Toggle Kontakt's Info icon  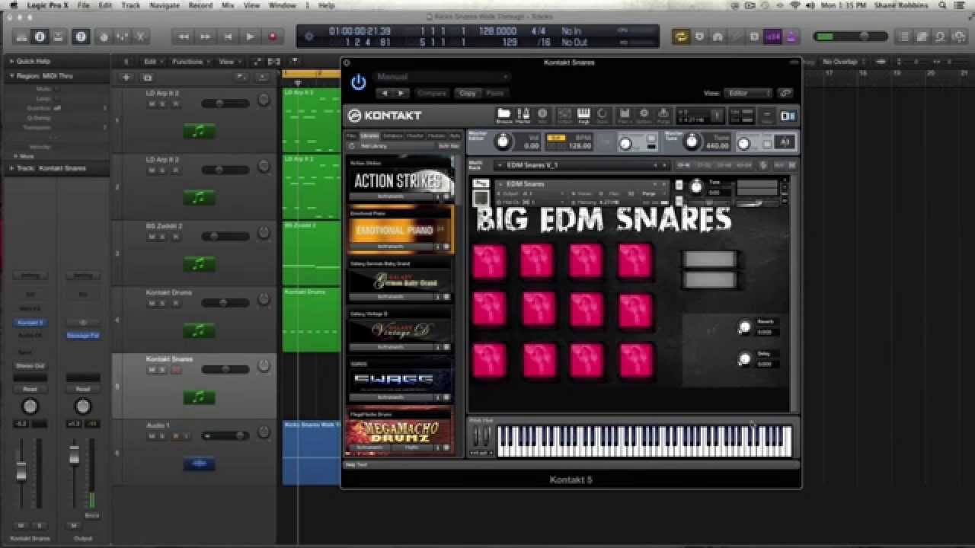(542, 115)
